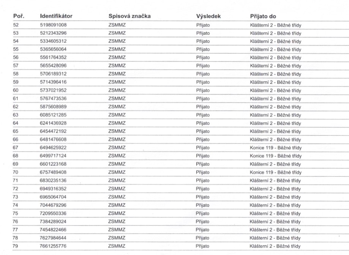Click the Přijato result in row 64

(203, 123)
